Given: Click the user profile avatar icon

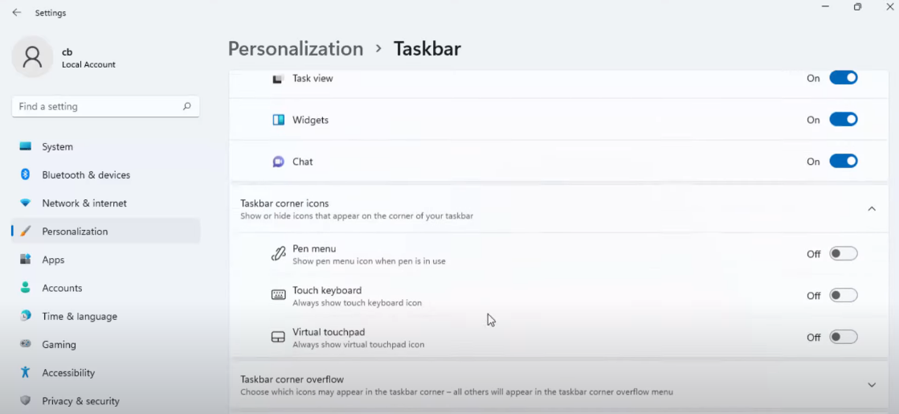Looking at the screenshot, I should coord(32,57).
